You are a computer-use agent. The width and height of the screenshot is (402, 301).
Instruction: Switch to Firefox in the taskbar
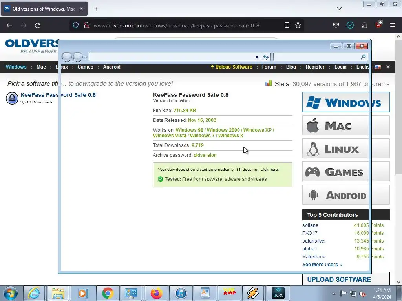156,293
